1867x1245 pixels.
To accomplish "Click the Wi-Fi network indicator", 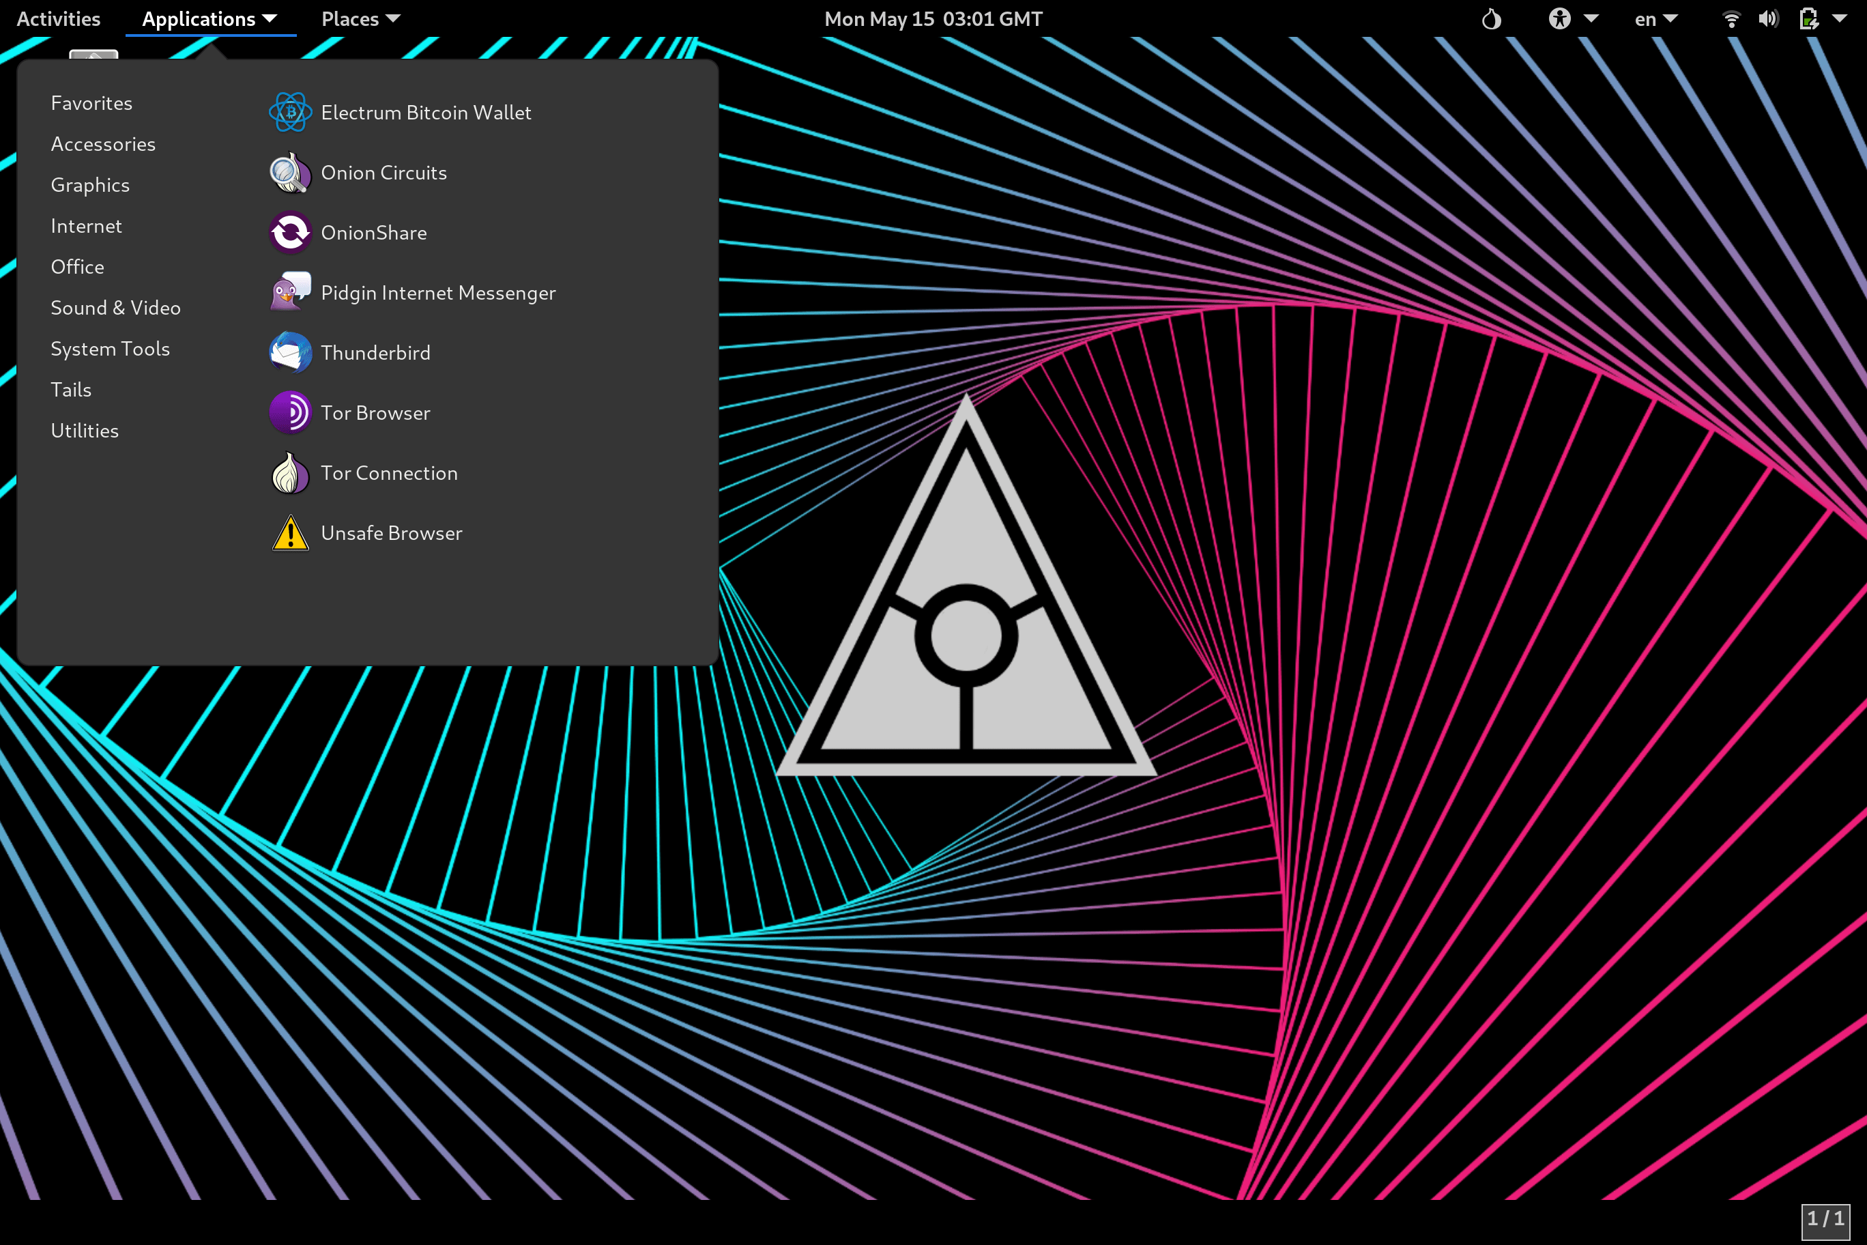I will tap(1731, 19).
